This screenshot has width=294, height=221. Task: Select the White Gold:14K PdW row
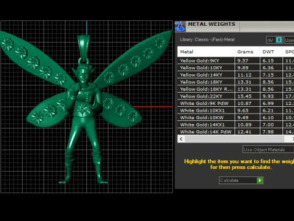click(236, 131)
